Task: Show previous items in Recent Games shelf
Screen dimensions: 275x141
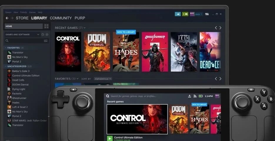Action: coord(216,28)
